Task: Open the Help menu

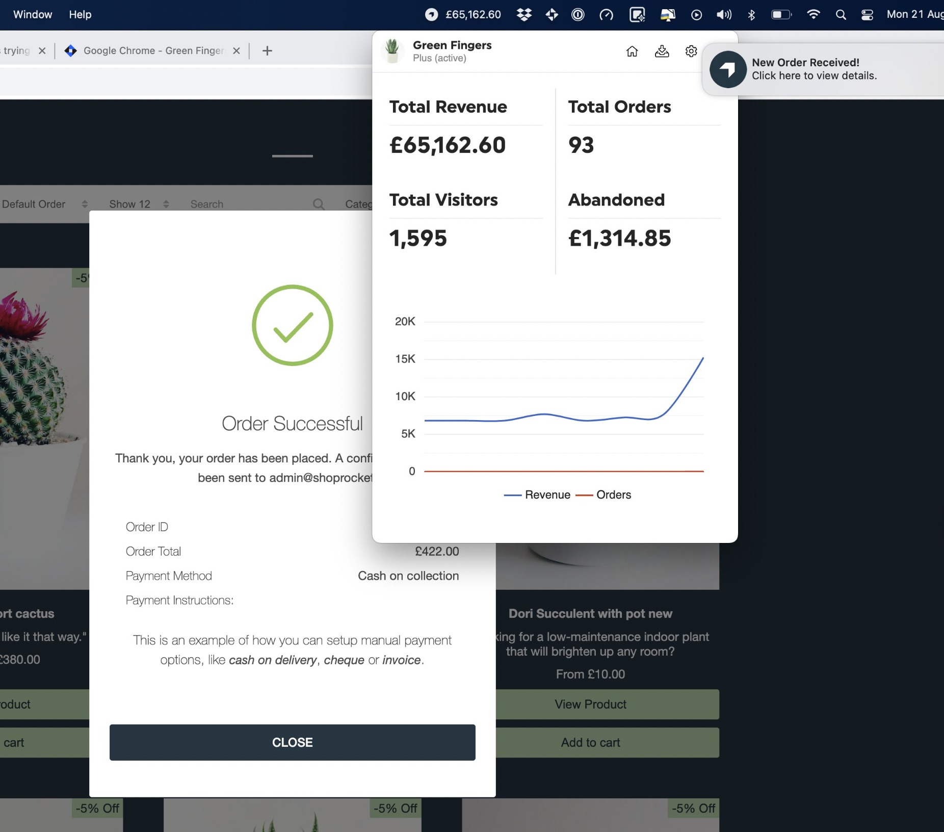Action: point(80,14)
